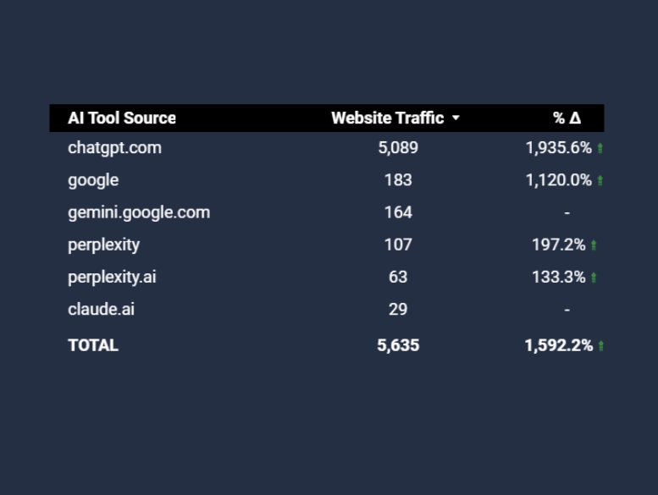The image size is (658, 495).
Task: Click the 197.2% change value
Action: pos(559,245)
